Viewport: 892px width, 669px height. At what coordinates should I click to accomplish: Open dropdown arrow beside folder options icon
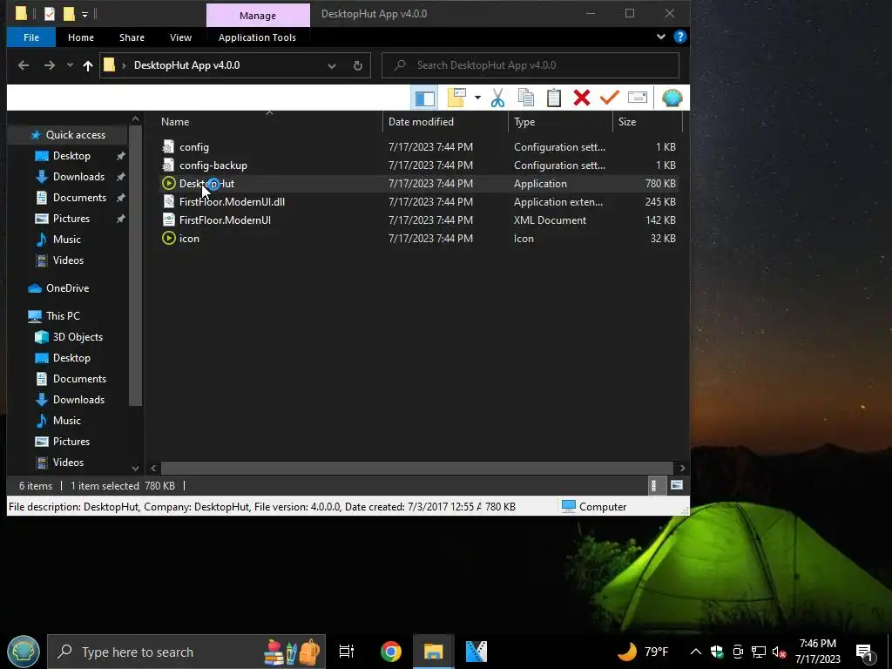[477, 98]
